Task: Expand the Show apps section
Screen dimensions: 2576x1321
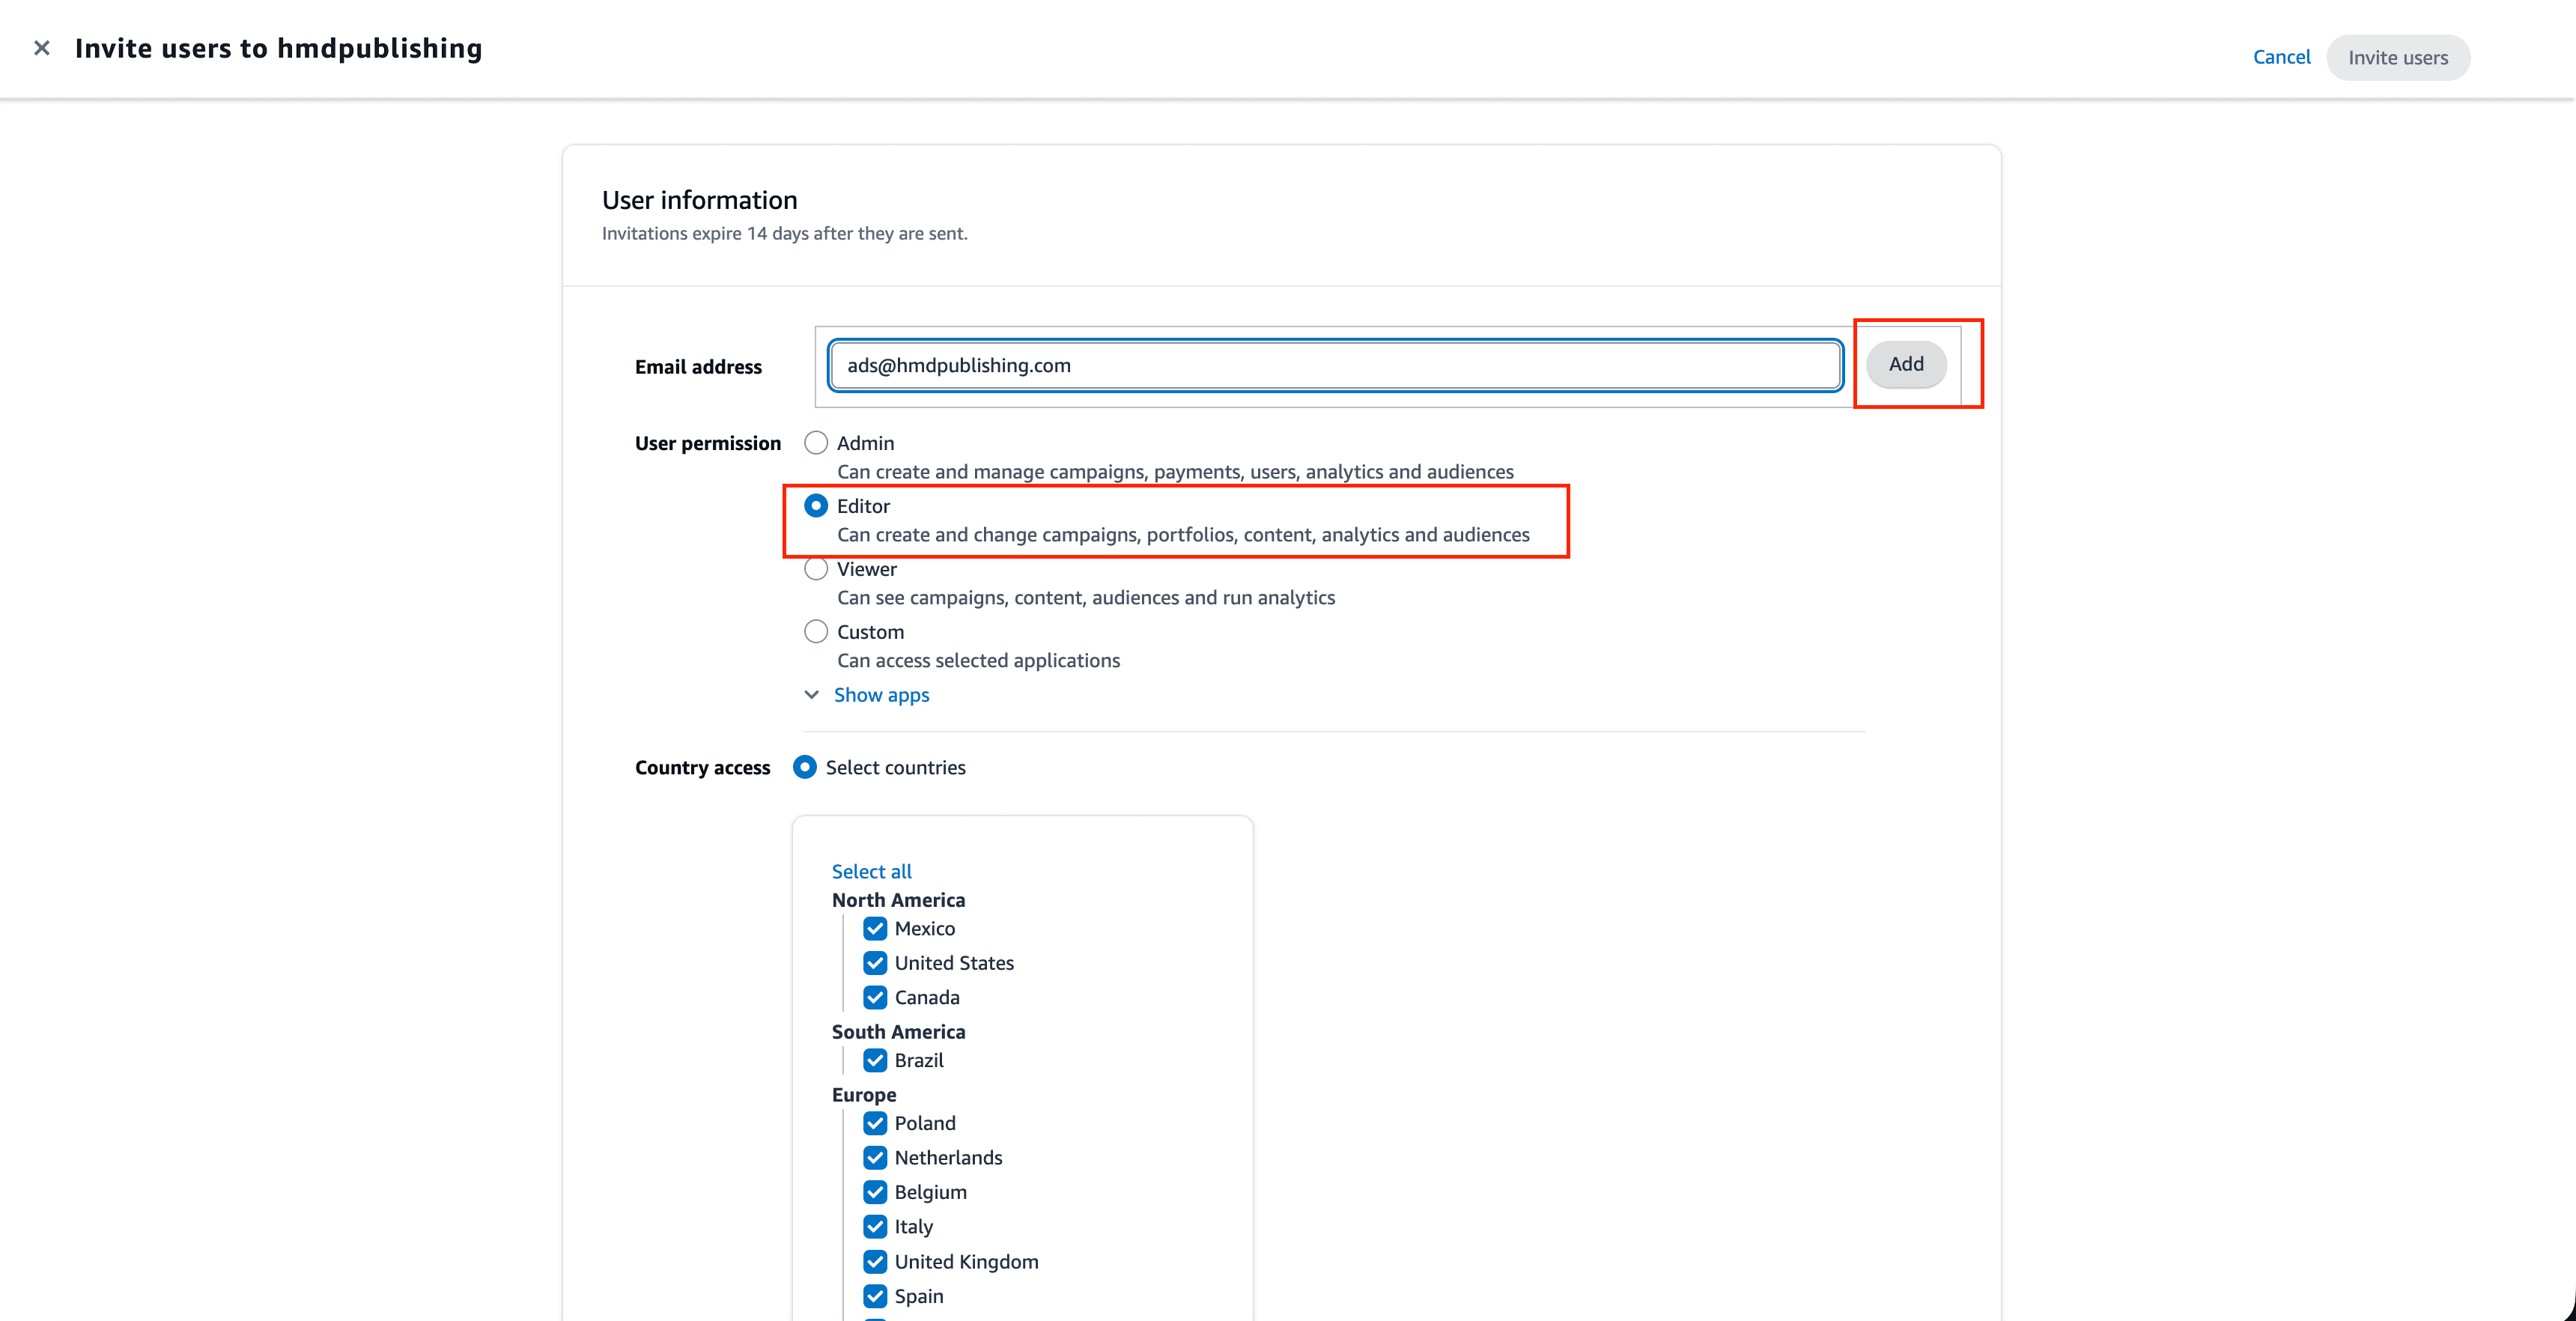Action: click(x=881, y=694)
